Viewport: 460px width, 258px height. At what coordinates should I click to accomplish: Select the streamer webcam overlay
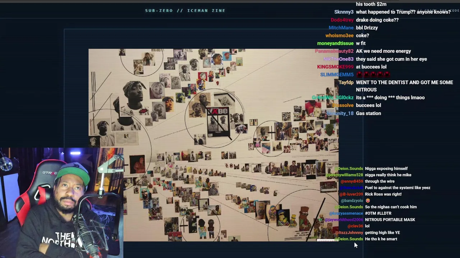[x=61, y=203]
